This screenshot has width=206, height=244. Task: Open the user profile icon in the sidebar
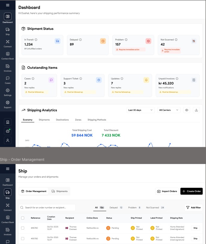[x=8, y=140]
